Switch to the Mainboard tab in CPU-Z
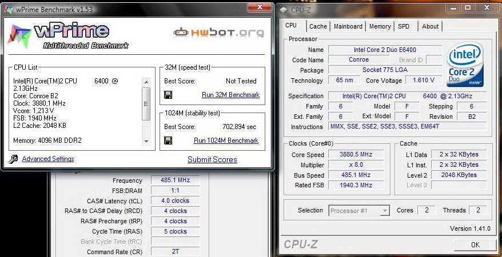This screenshot has width=502, height=257. point(348,26)
